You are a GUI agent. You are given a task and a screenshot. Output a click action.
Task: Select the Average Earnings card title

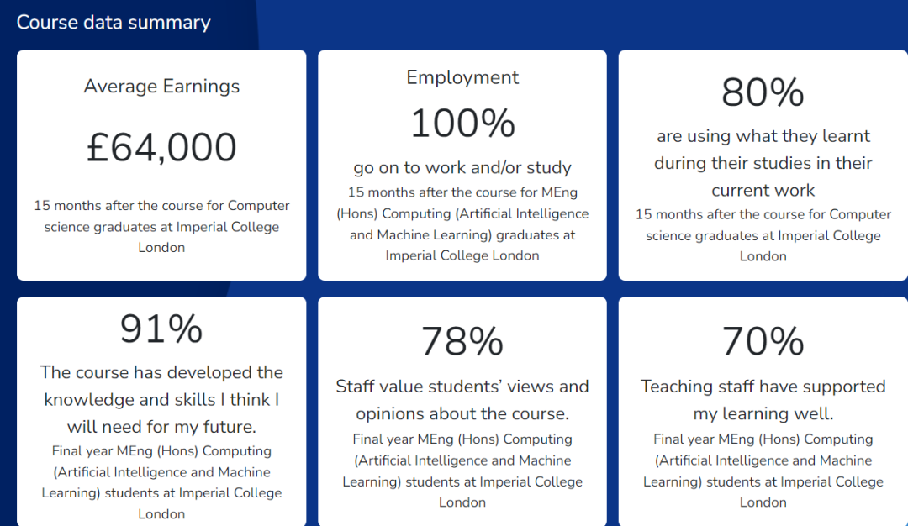point(161,87)
